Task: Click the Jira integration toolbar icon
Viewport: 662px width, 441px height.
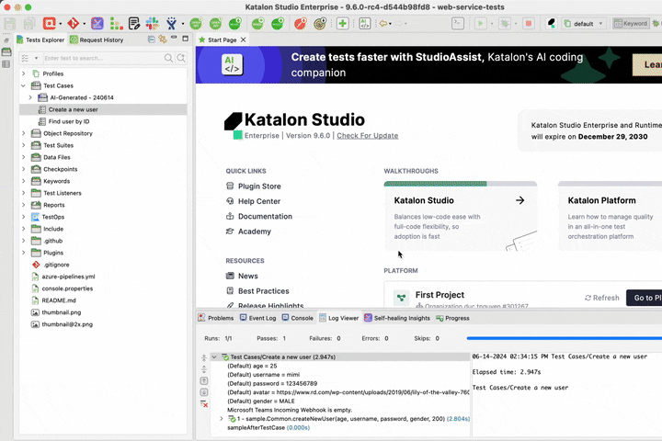Action: pos(171,23)
